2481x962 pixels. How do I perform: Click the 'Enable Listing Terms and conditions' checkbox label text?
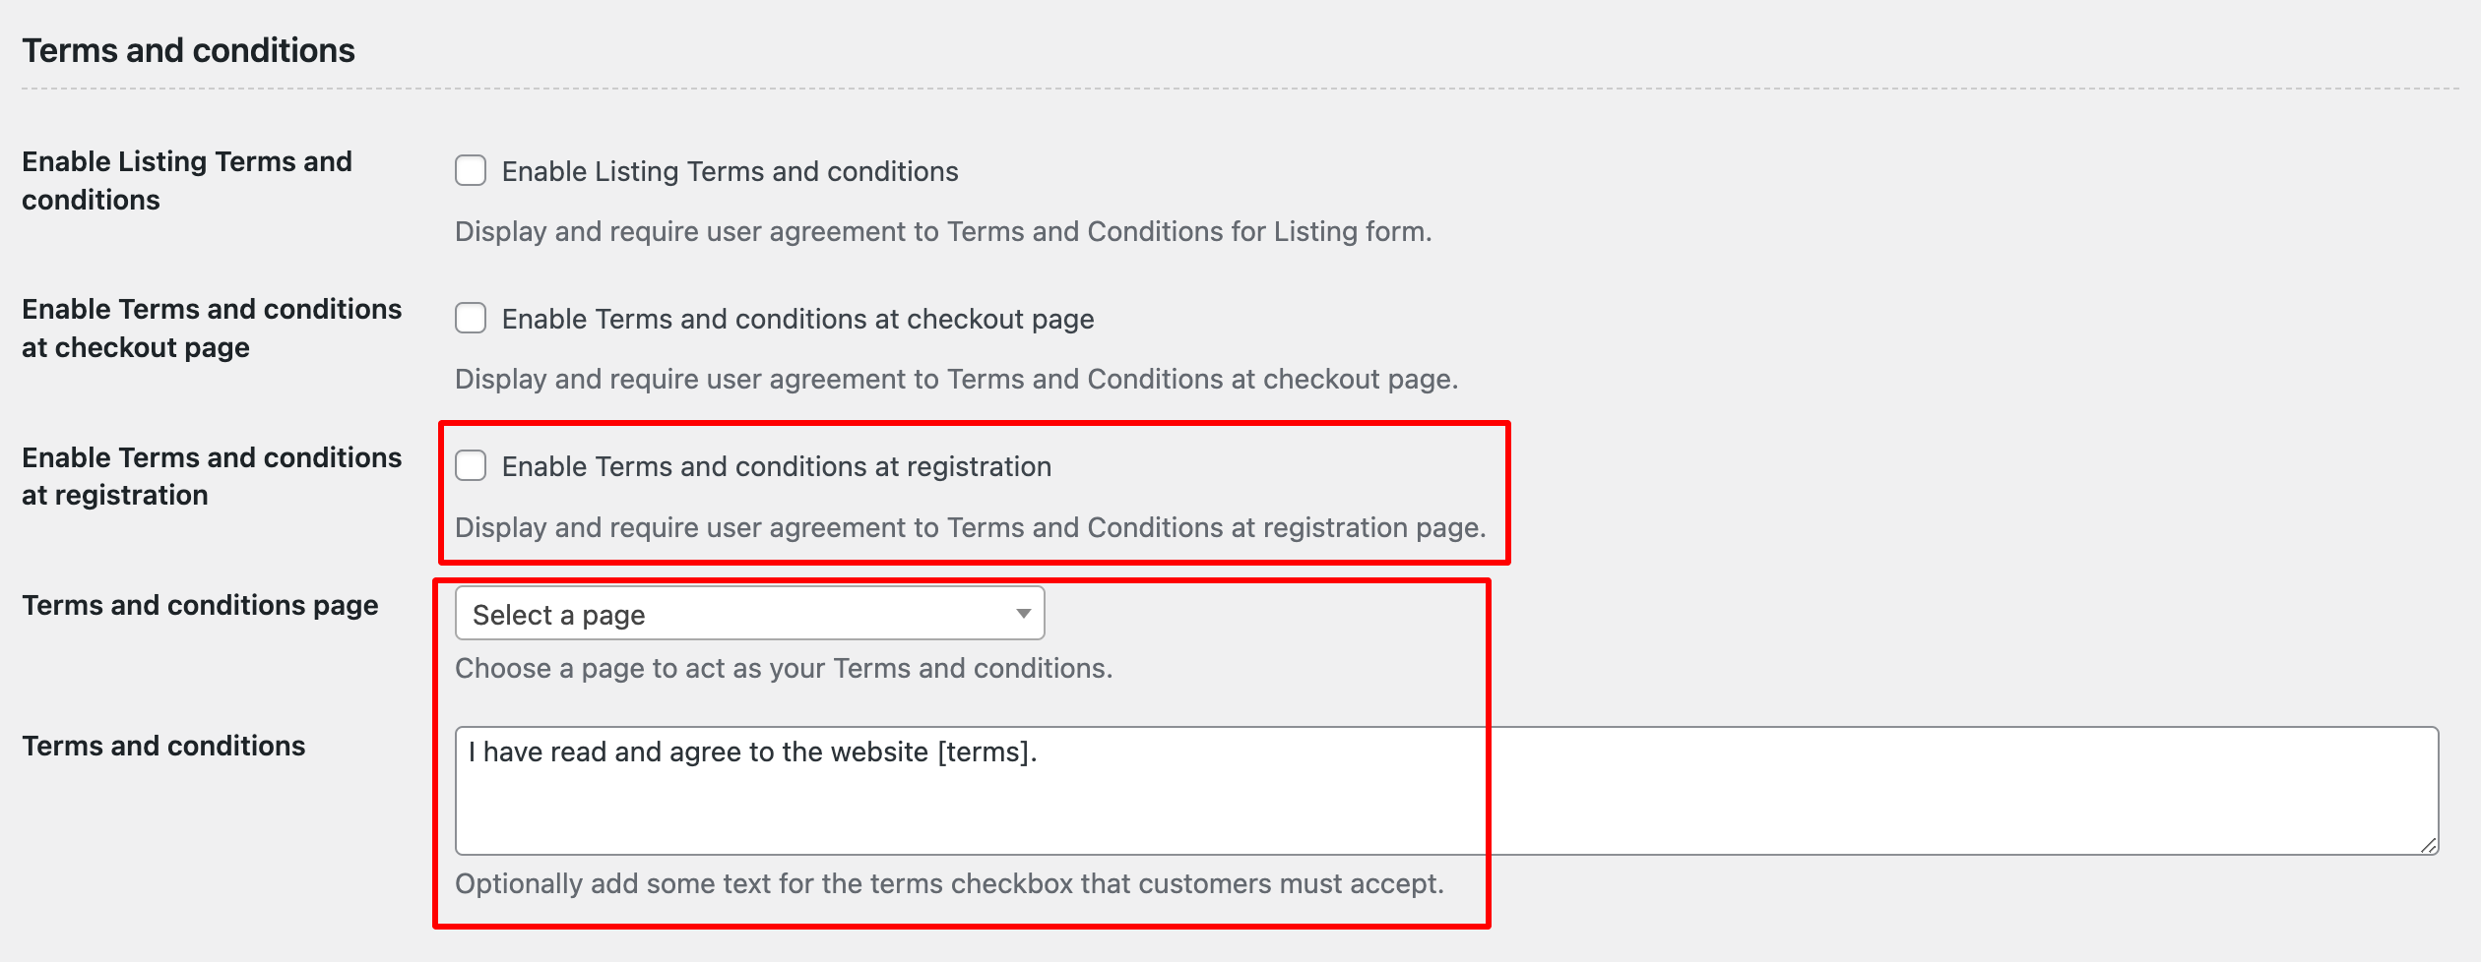click(730, 171)
